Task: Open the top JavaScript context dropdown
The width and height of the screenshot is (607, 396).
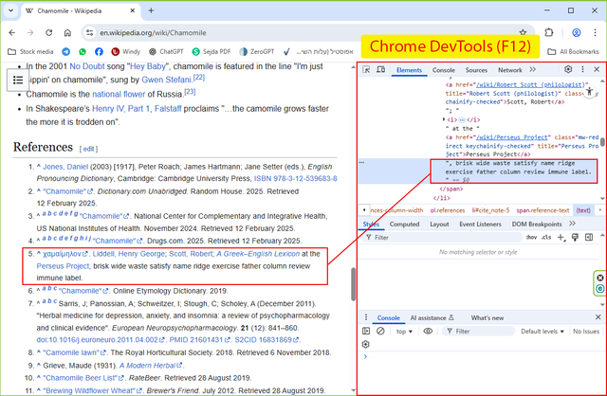Action: (404, 332)
